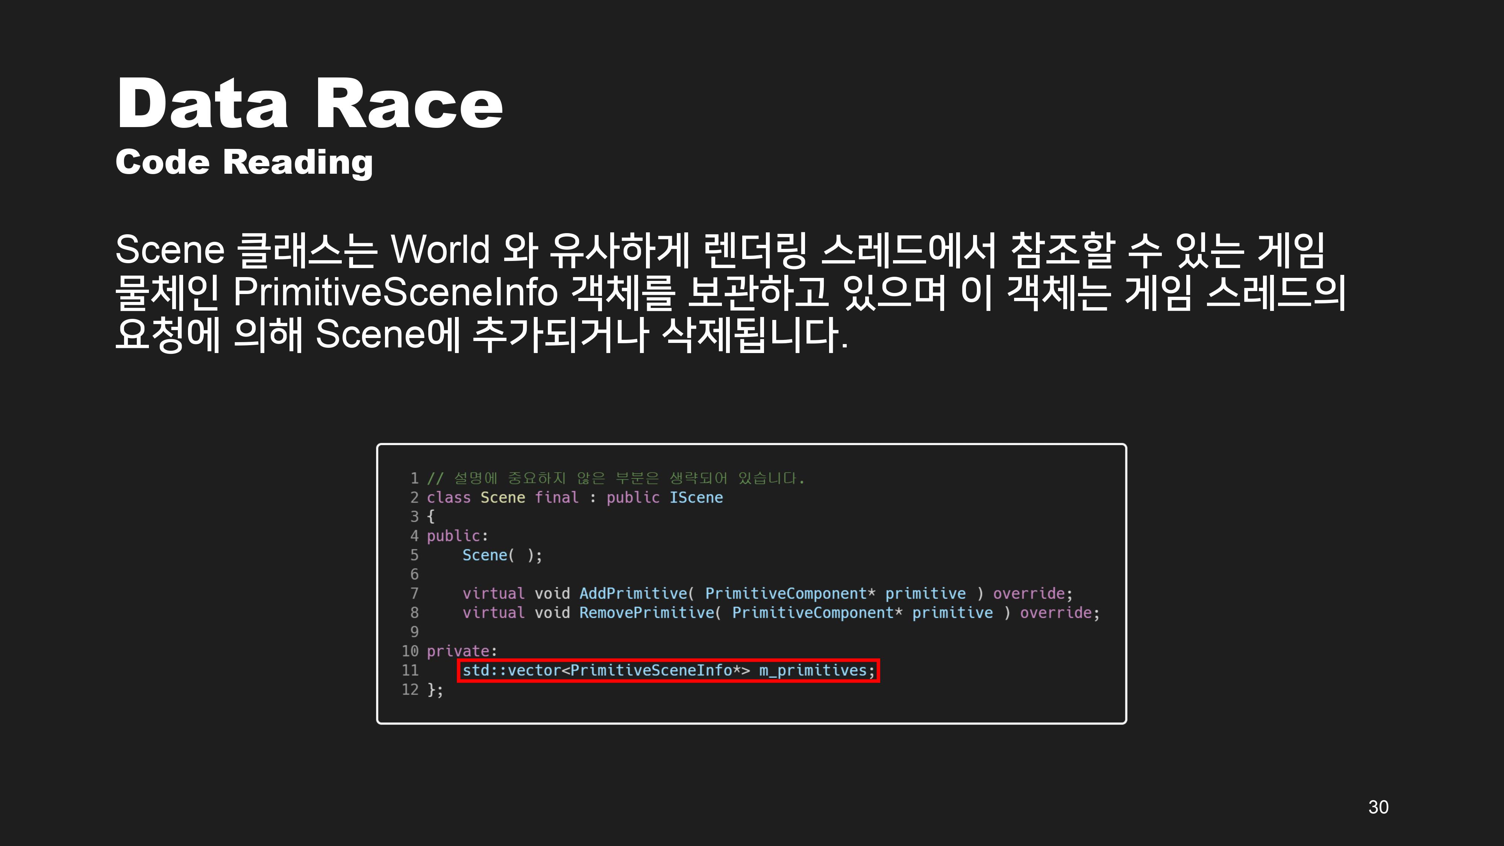Screen dimensions: 1504x846
Task: Click the green comment on code line 1
Action: click(616, 478)
